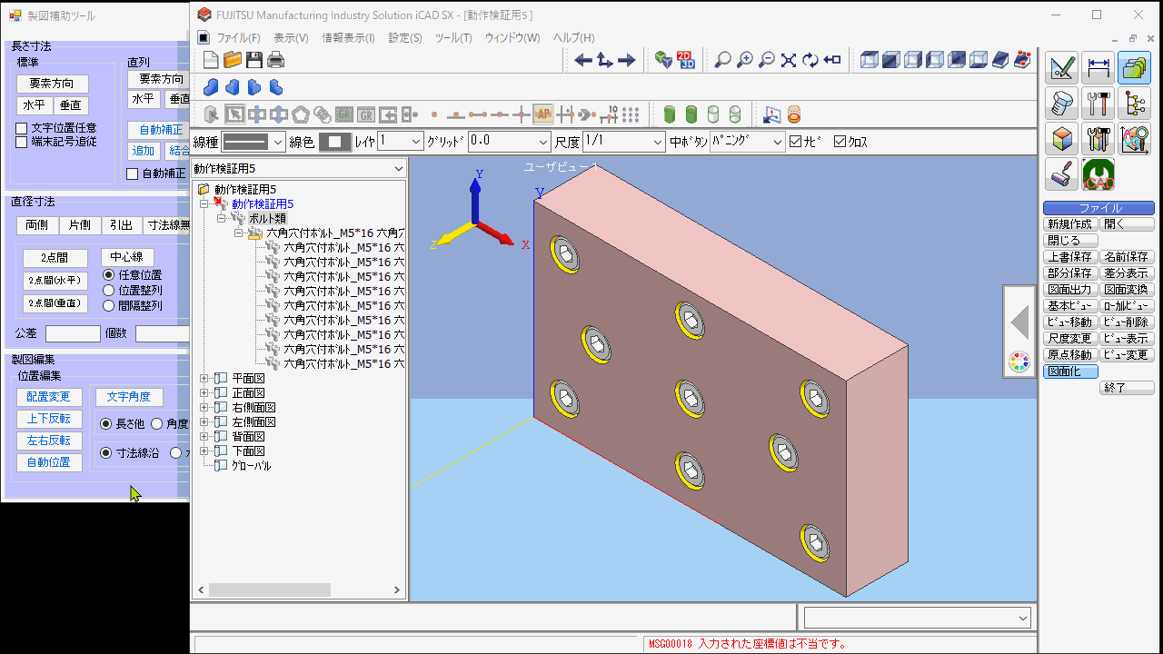
Task: Open the 動作検証用5 tree selector dropdown
Action: 299,169
